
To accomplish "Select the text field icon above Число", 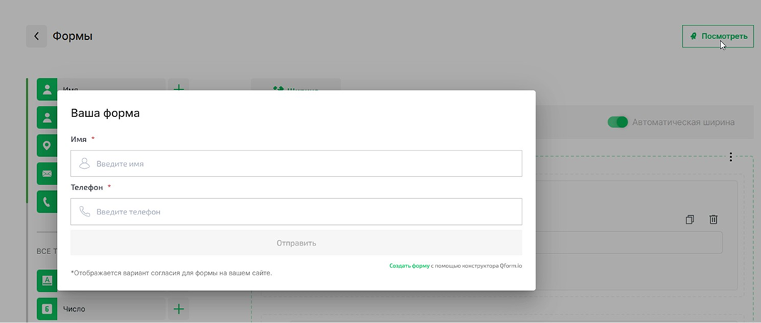I will click(47, 280).
